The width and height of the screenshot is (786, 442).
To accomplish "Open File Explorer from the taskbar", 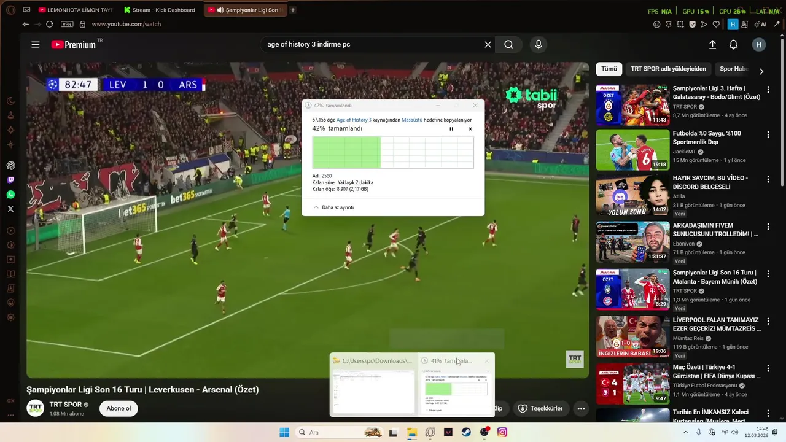I will pos(411,432).
